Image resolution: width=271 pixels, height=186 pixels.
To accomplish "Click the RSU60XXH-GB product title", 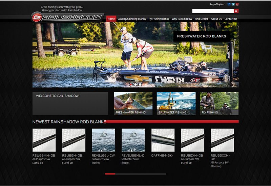I will point(221,157).
